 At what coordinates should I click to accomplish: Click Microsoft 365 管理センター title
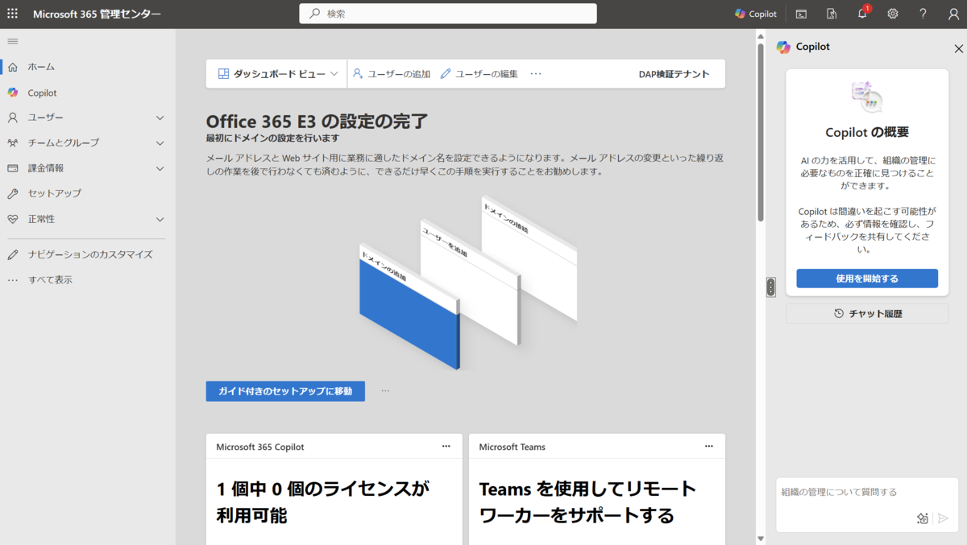97,14
